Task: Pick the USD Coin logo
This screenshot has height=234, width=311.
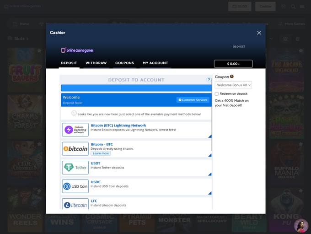Action: [75, 186]
